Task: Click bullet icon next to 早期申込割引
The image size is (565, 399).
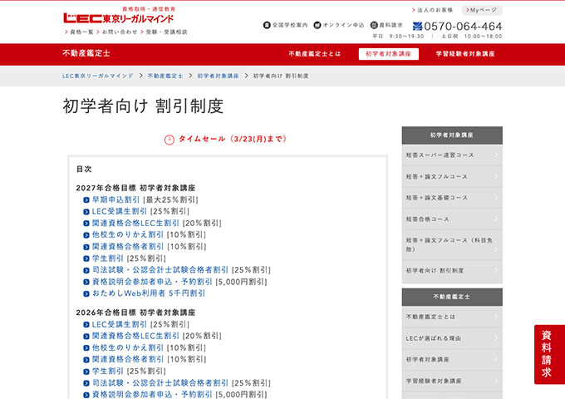Action: 86,200
